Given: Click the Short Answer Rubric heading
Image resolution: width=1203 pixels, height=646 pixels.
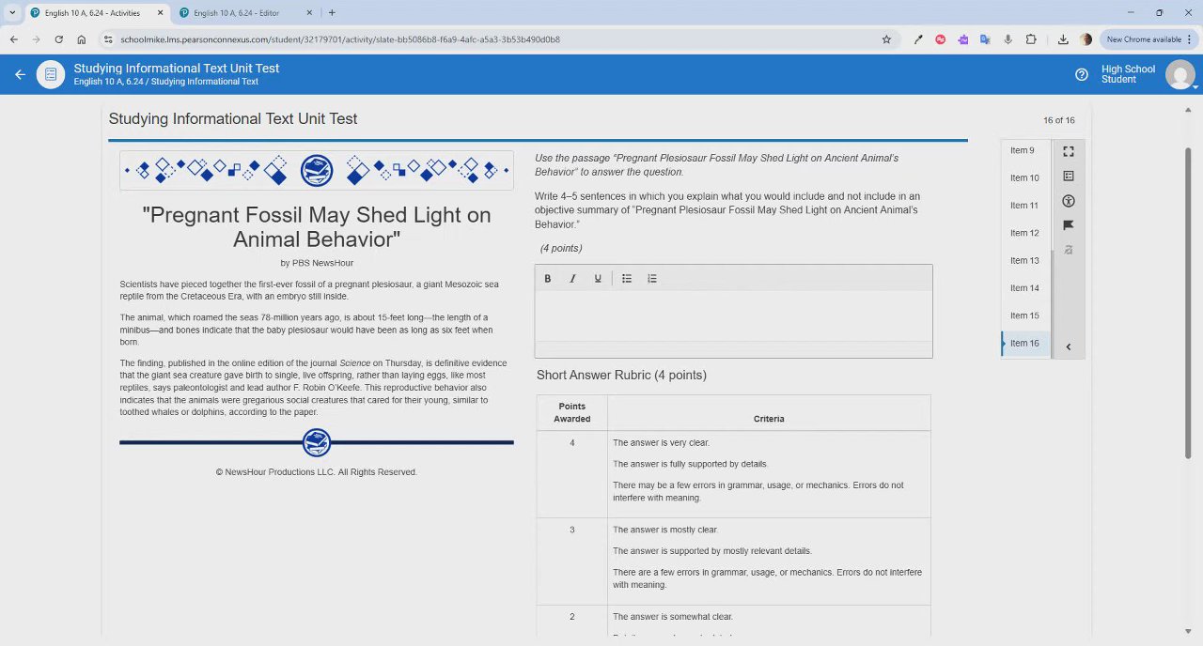Looking at the screenshot, I should coord(621,375).
